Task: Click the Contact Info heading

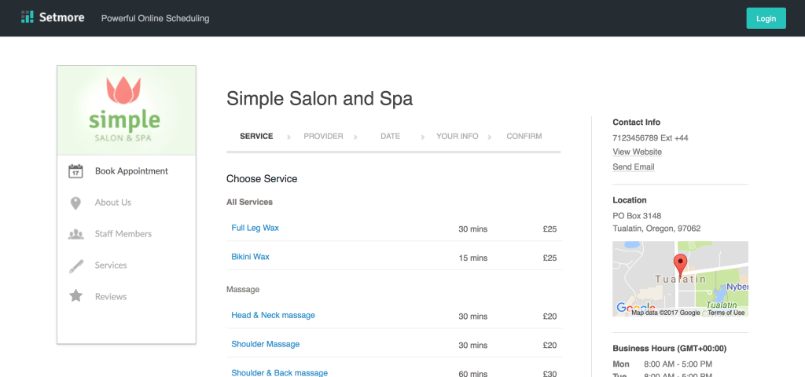Action: pos(637,122)
